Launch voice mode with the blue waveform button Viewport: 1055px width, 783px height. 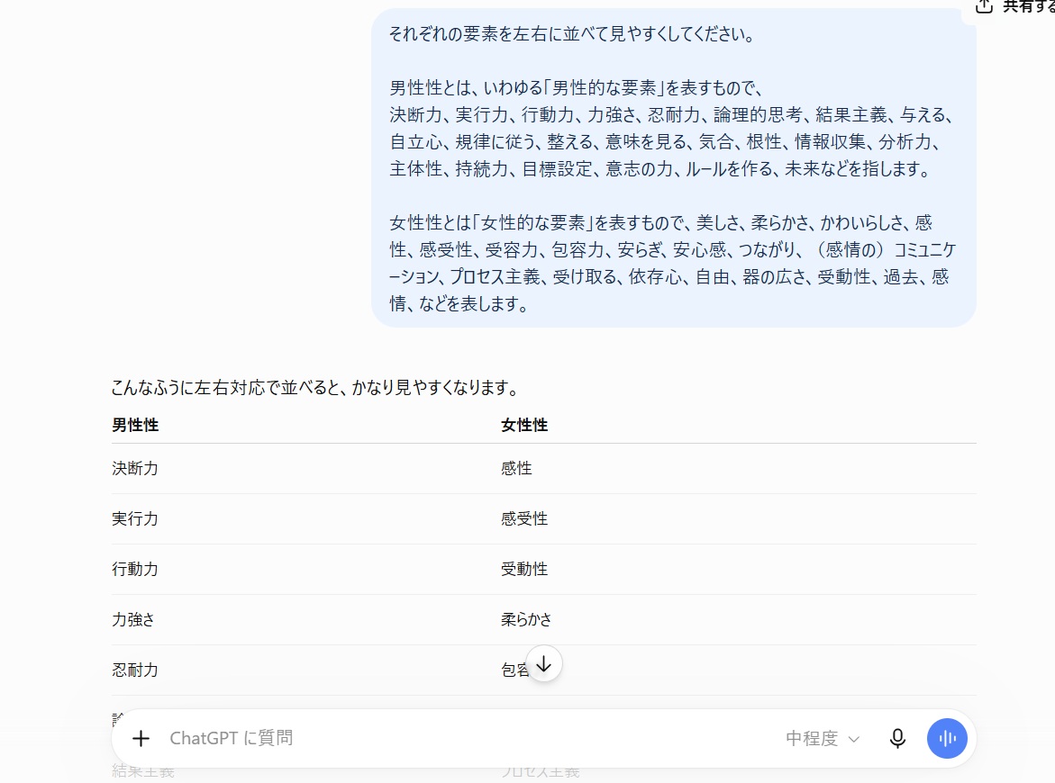(947, 739)
